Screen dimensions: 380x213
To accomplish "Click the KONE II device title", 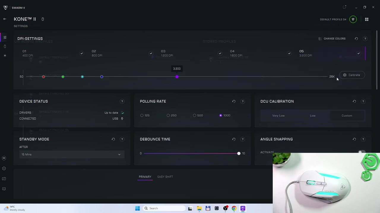I will (25, 19).
